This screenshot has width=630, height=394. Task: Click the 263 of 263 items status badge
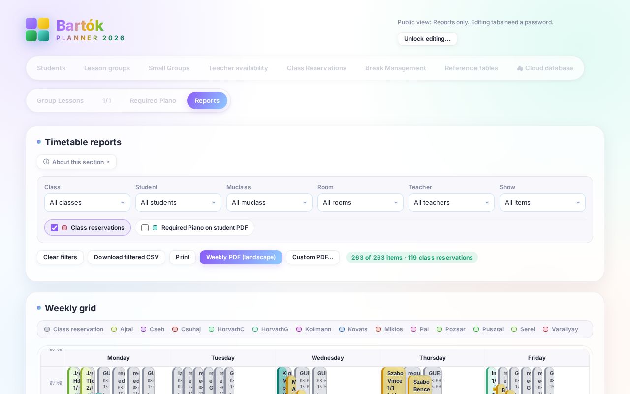pos(412,258)
